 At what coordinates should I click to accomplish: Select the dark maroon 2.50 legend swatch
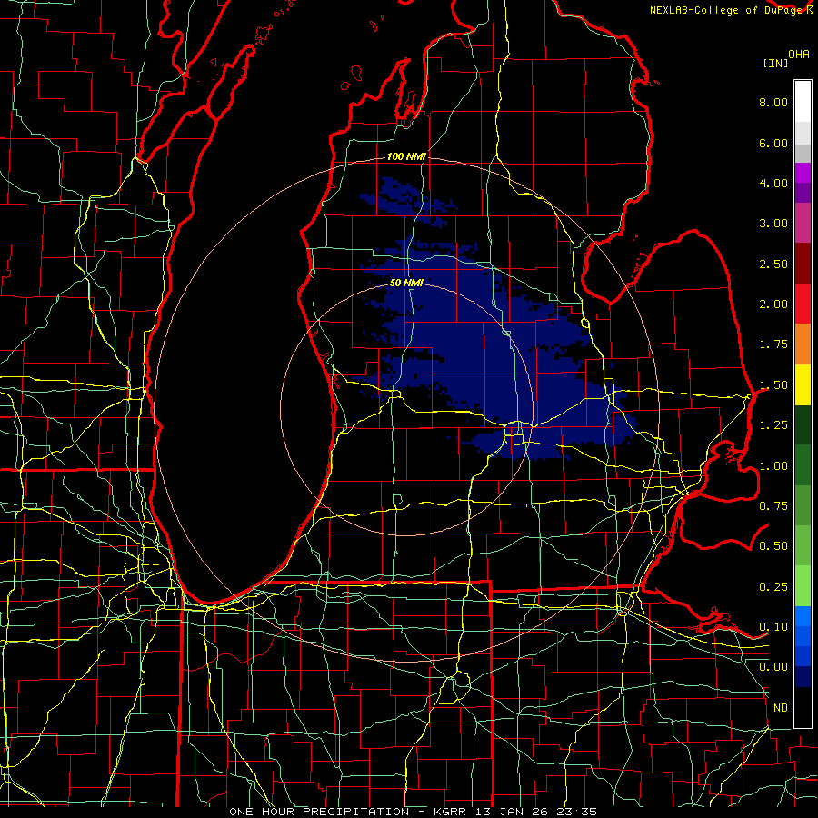pos(803,264)
